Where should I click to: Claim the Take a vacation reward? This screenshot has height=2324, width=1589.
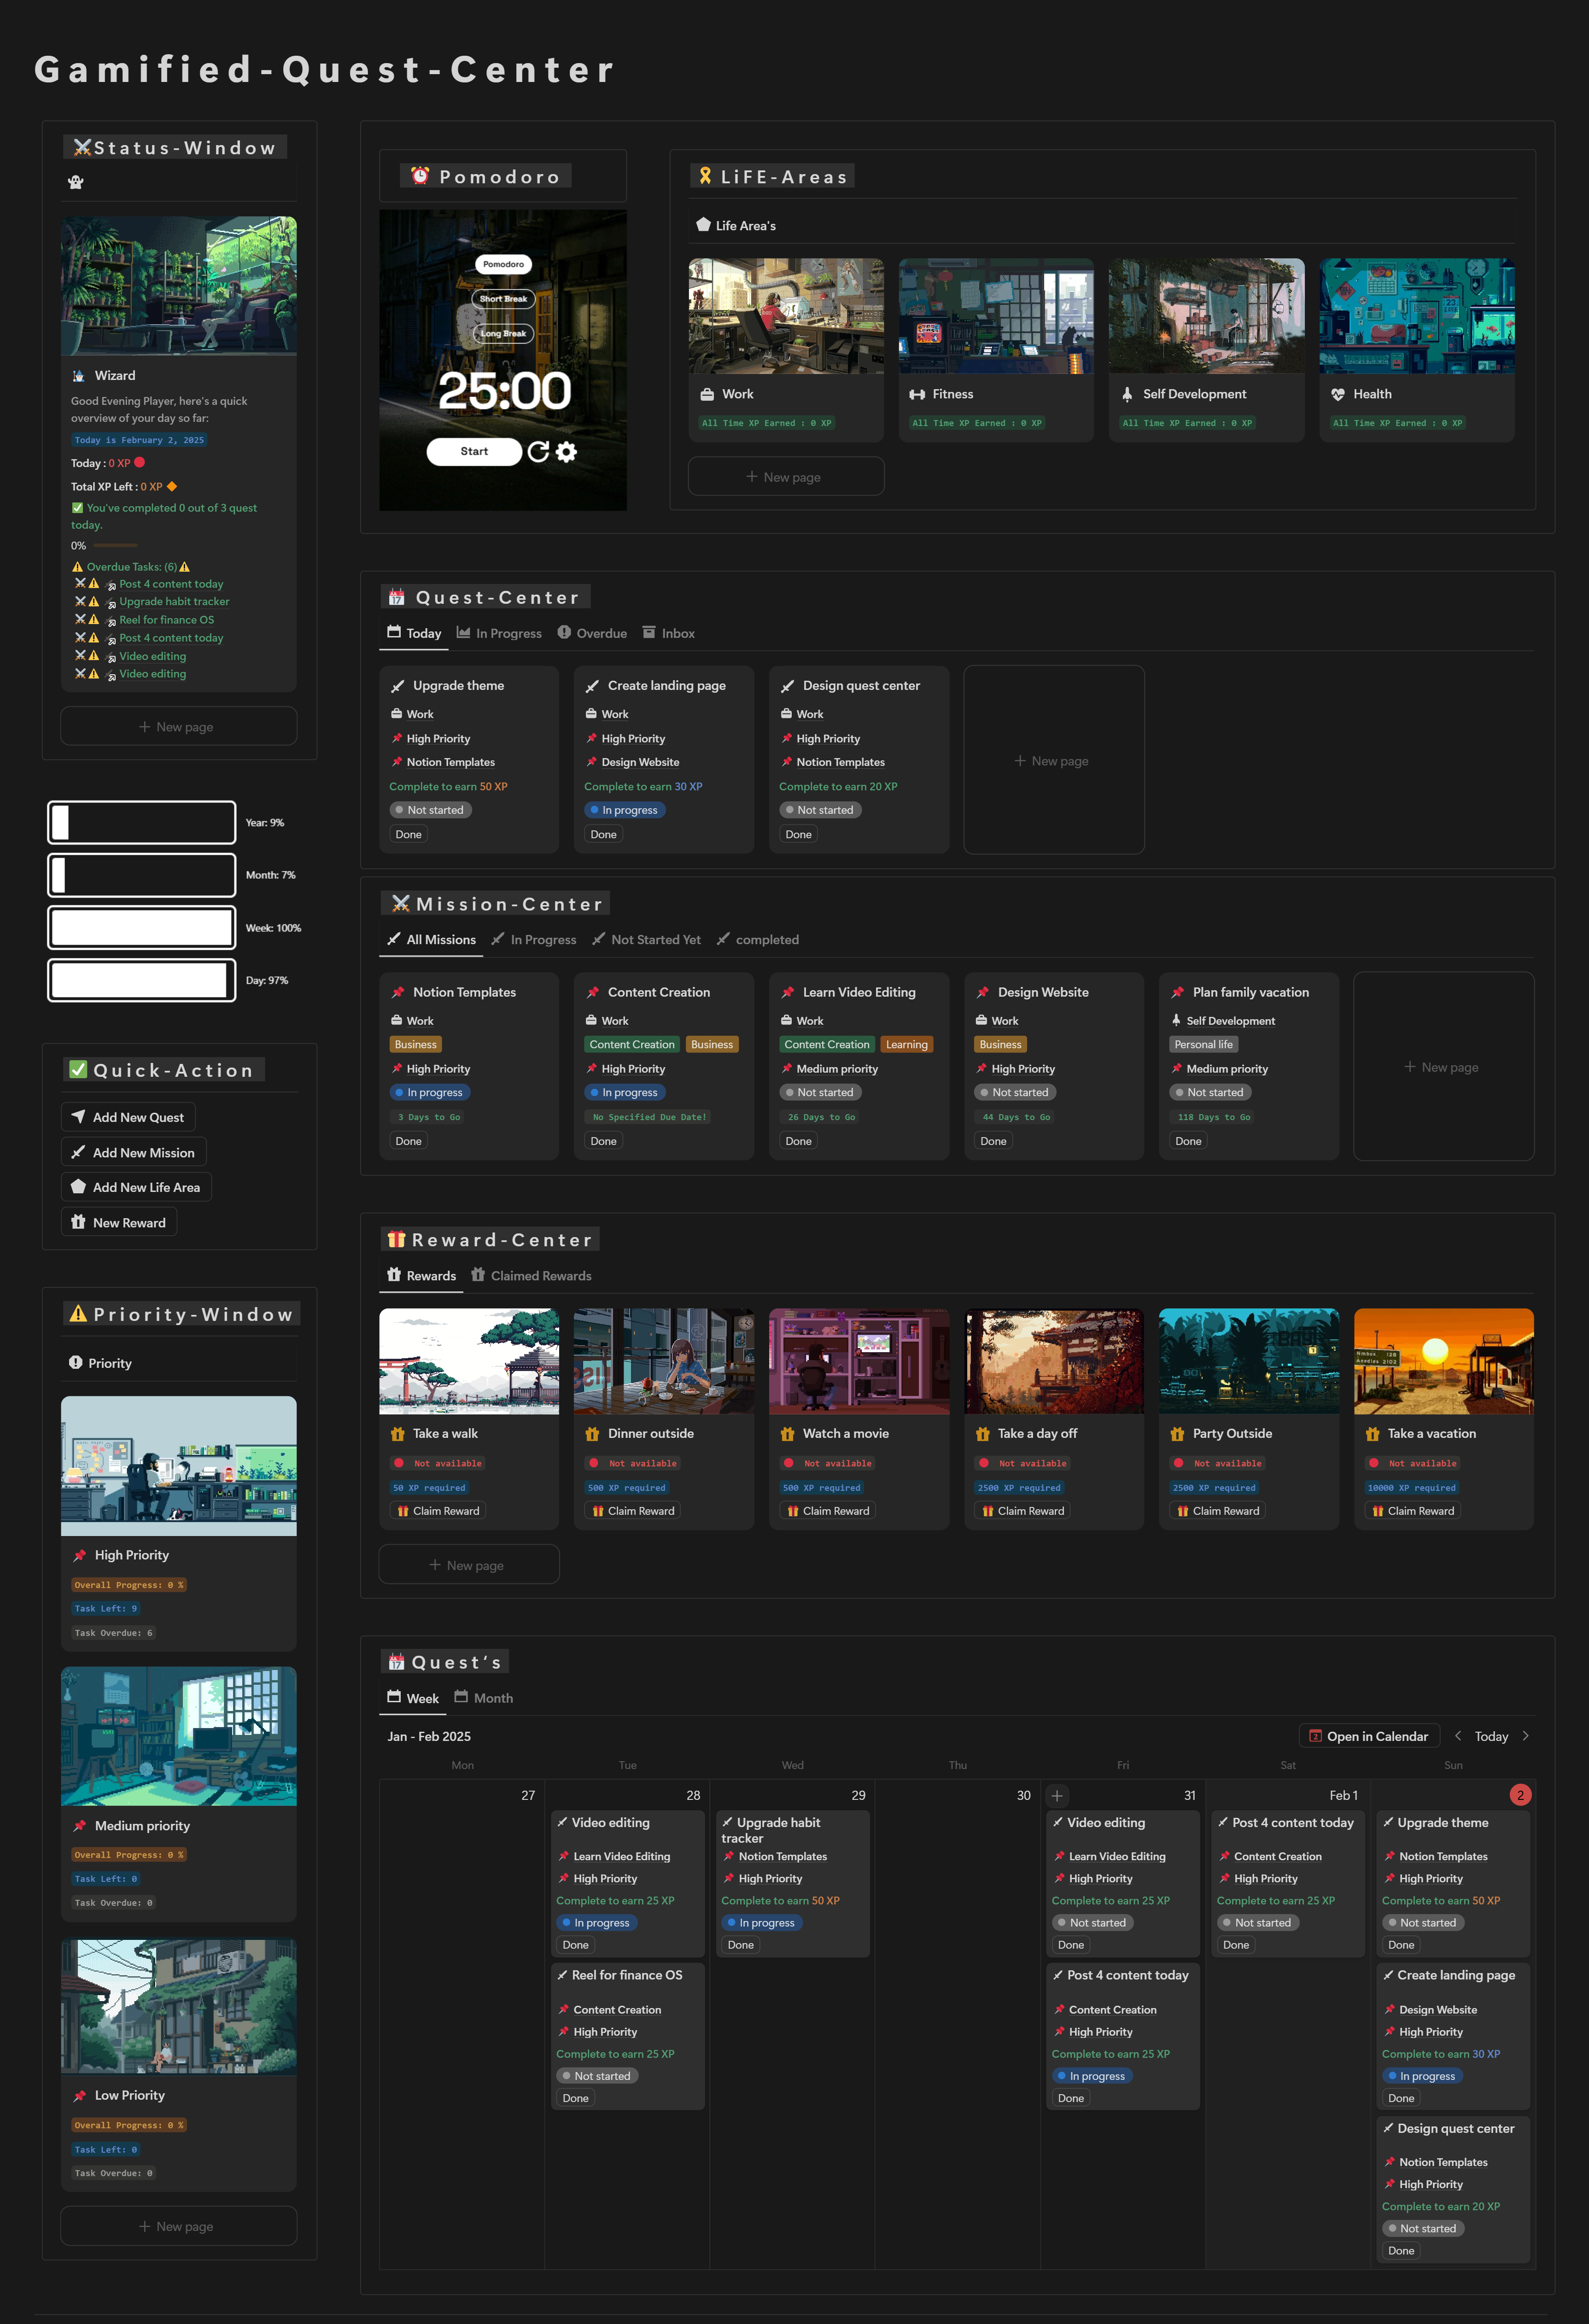pos(1413,1511)
